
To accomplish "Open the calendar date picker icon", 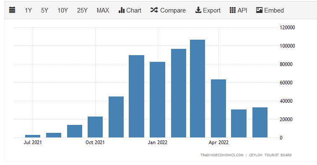I will pos(12,10).
